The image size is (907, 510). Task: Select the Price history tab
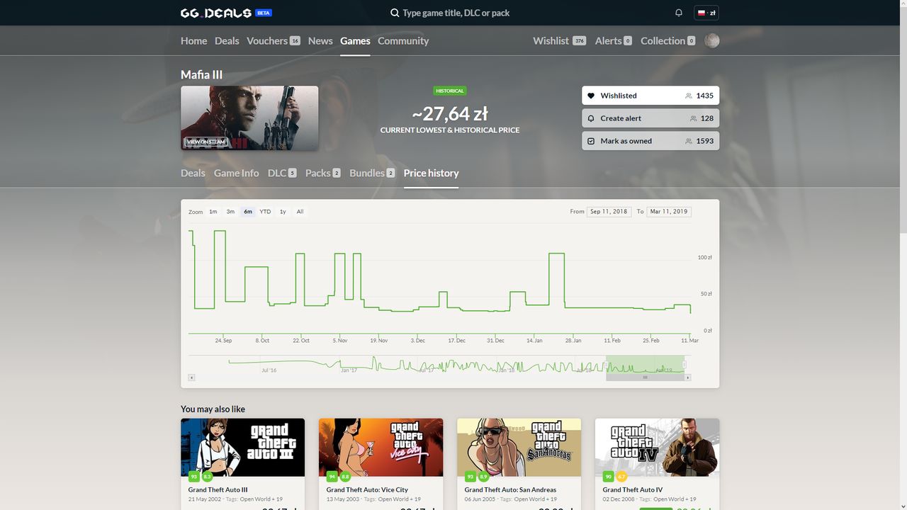431,173
